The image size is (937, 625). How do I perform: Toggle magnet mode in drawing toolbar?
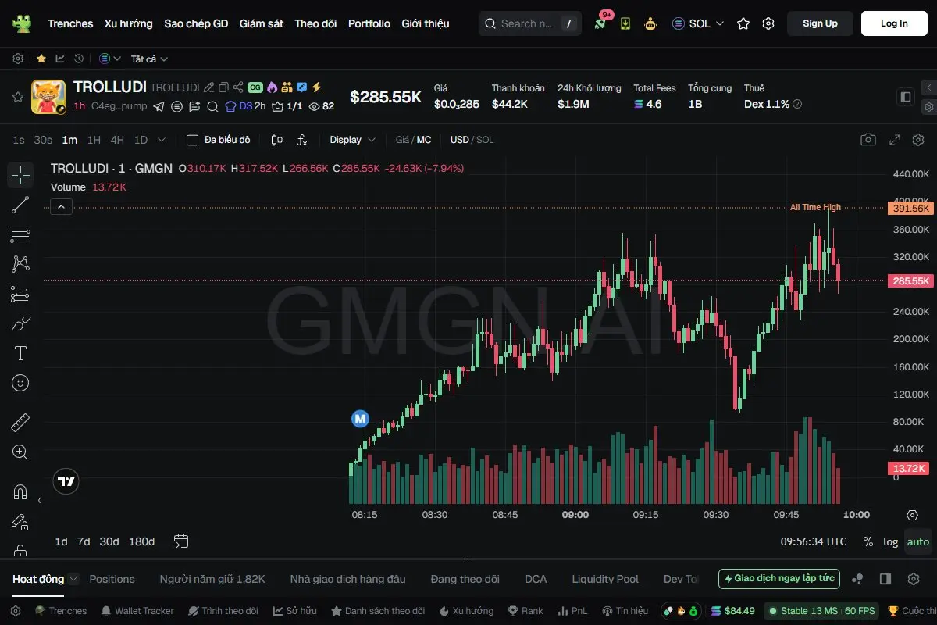20,492
